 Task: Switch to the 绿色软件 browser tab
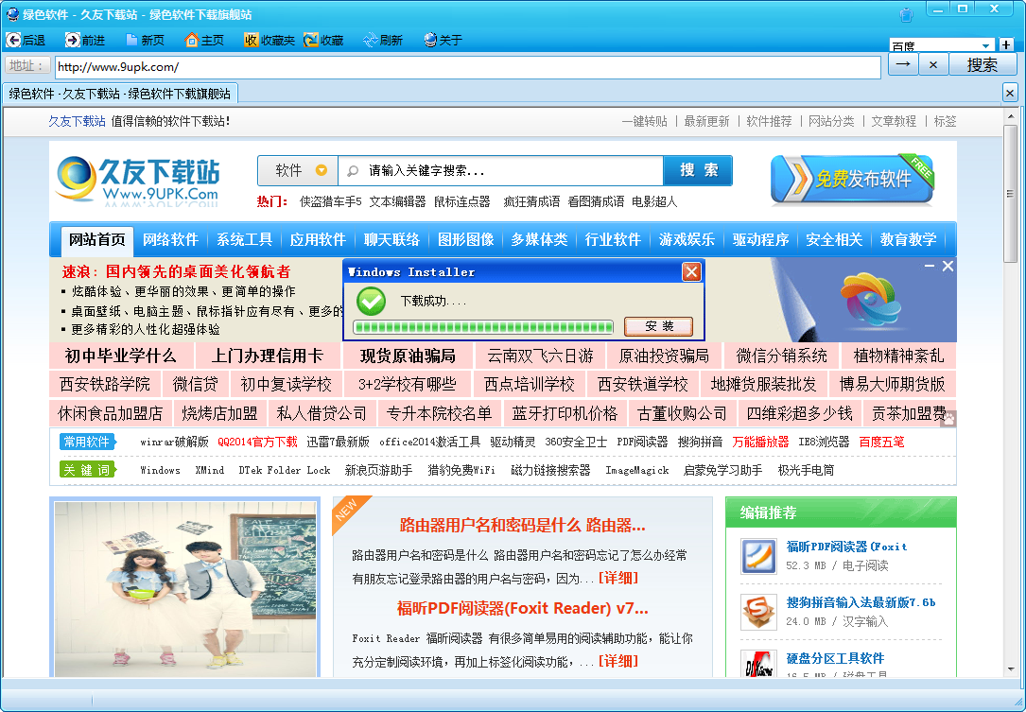click(120, 94)
